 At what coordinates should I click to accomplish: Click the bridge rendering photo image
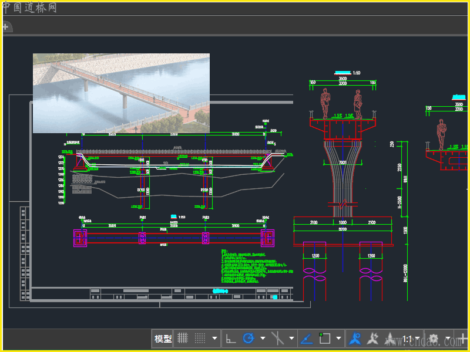pos(121,93)
